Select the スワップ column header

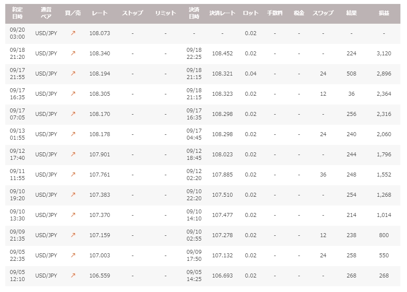323,13
